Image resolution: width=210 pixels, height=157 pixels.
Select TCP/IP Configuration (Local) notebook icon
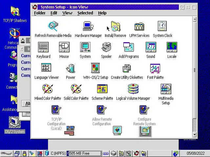pyautogui.click(x=56, y=110)
